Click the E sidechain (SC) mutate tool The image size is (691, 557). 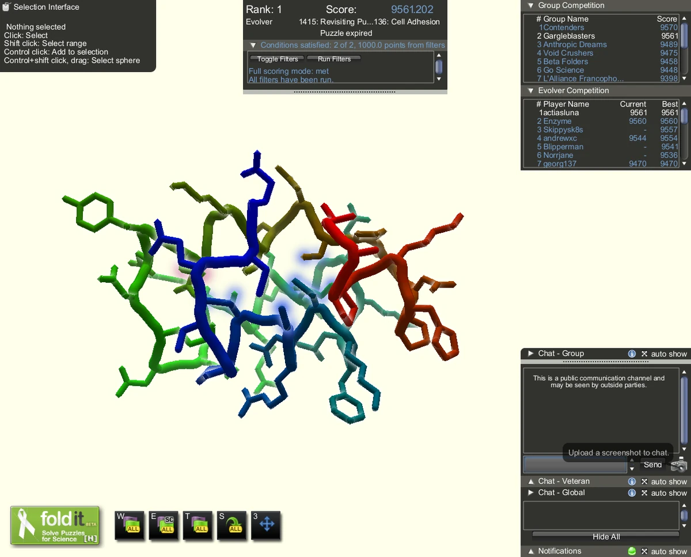[x=164, y=525]
